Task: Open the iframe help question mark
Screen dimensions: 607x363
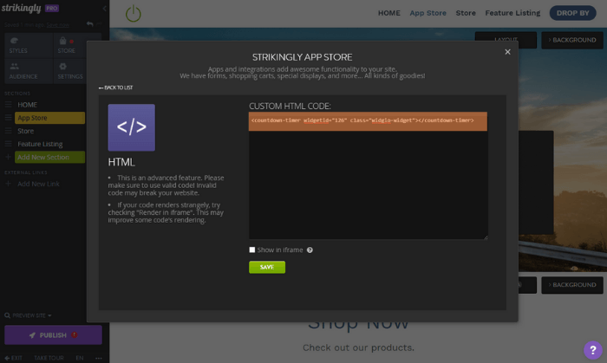Action: click(x=310, y=250)
